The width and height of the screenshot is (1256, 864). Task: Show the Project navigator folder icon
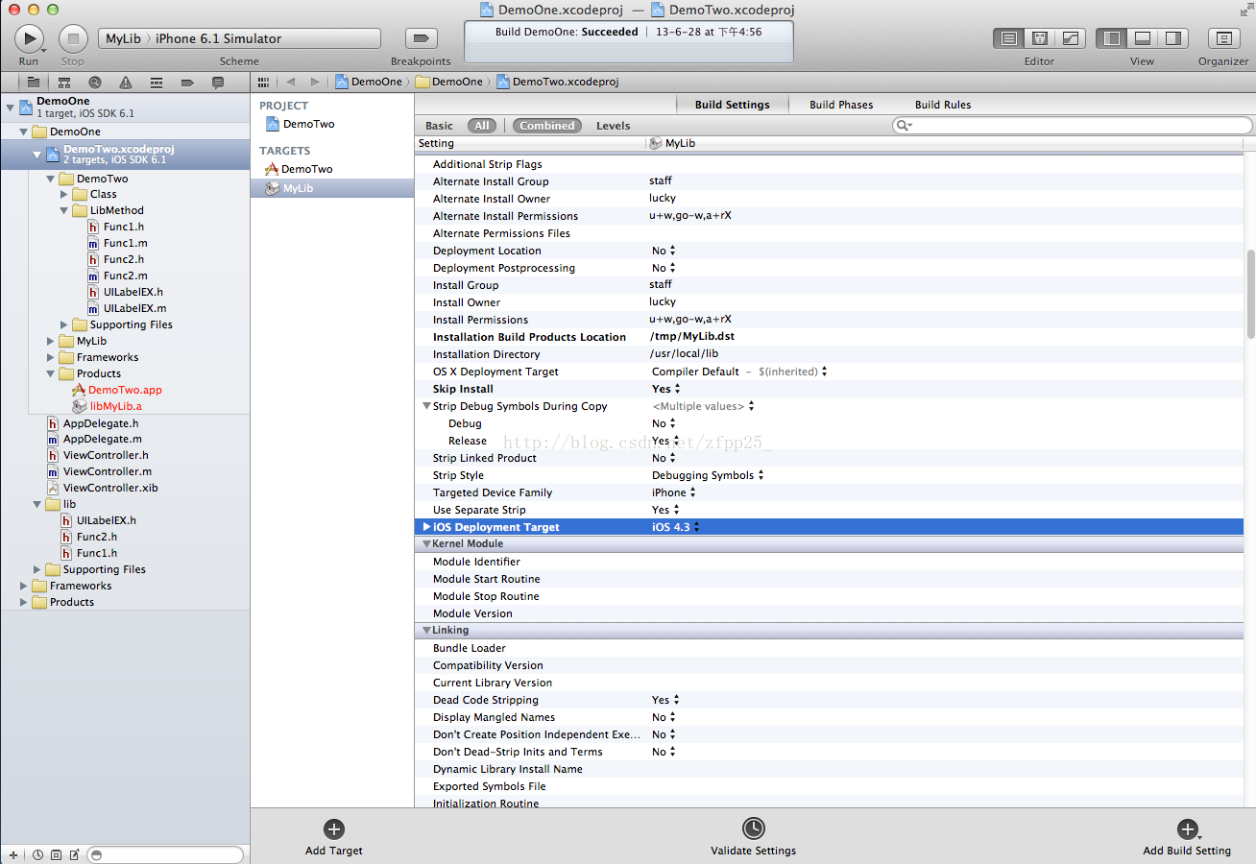[x=34, y=82]
